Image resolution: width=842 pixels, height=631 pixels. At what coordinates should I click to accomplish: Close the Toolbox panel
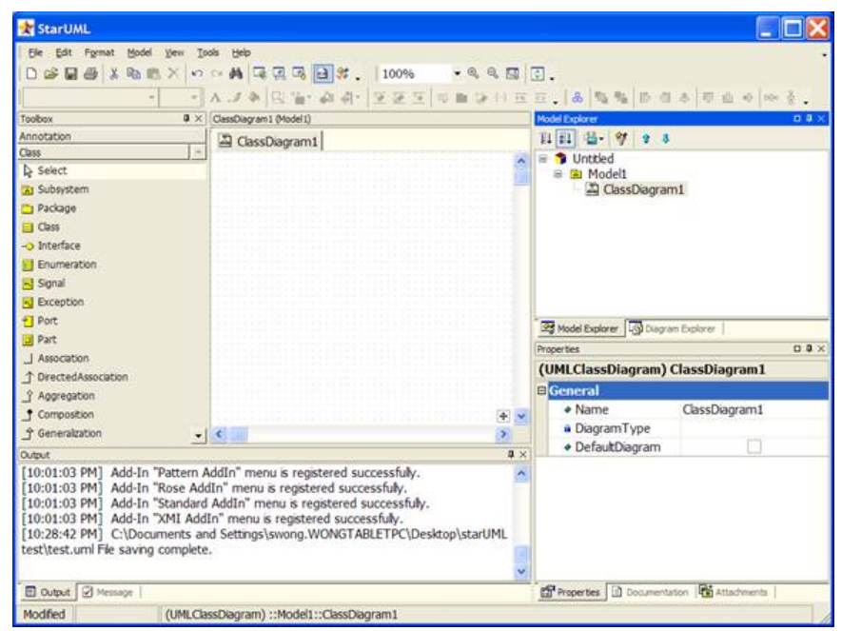[199, 118]
